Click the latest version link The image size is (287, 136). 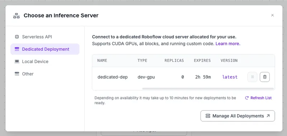click(x=230, y=77)
